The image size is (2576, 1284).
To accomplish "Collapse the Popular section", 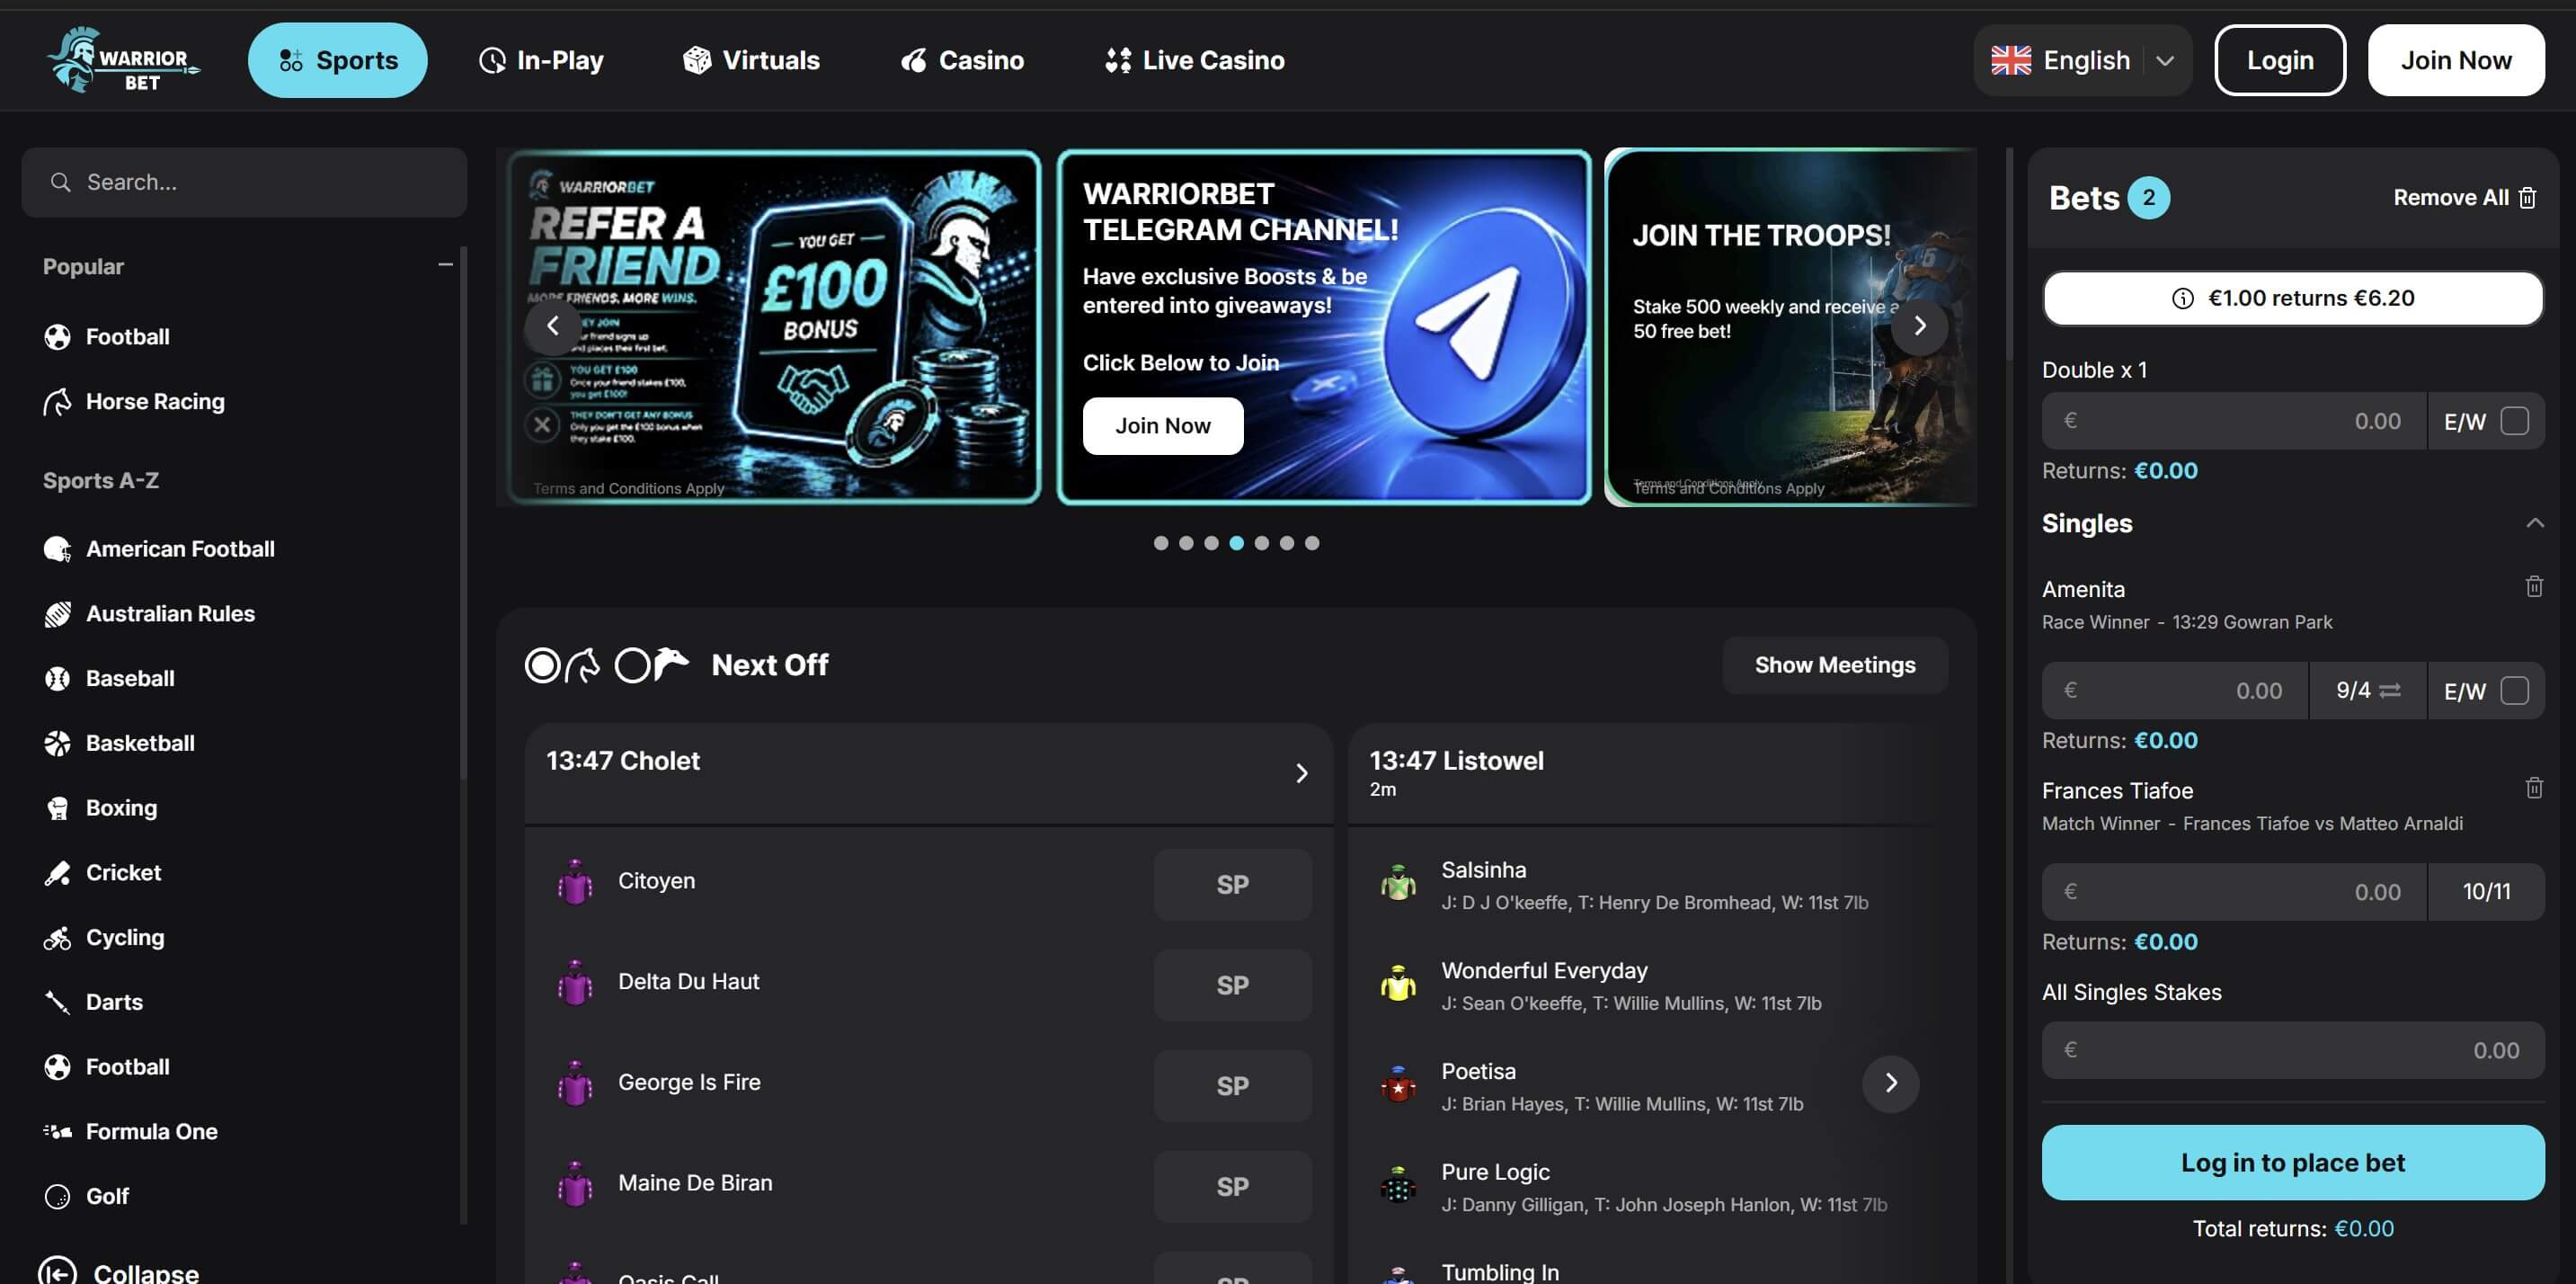I will (x=445, y=265).
